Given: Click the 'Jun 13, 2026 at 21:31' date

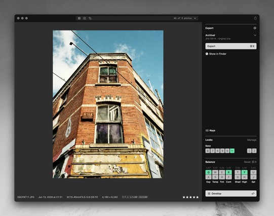Looking at the screenshot, I should [50, 197].
